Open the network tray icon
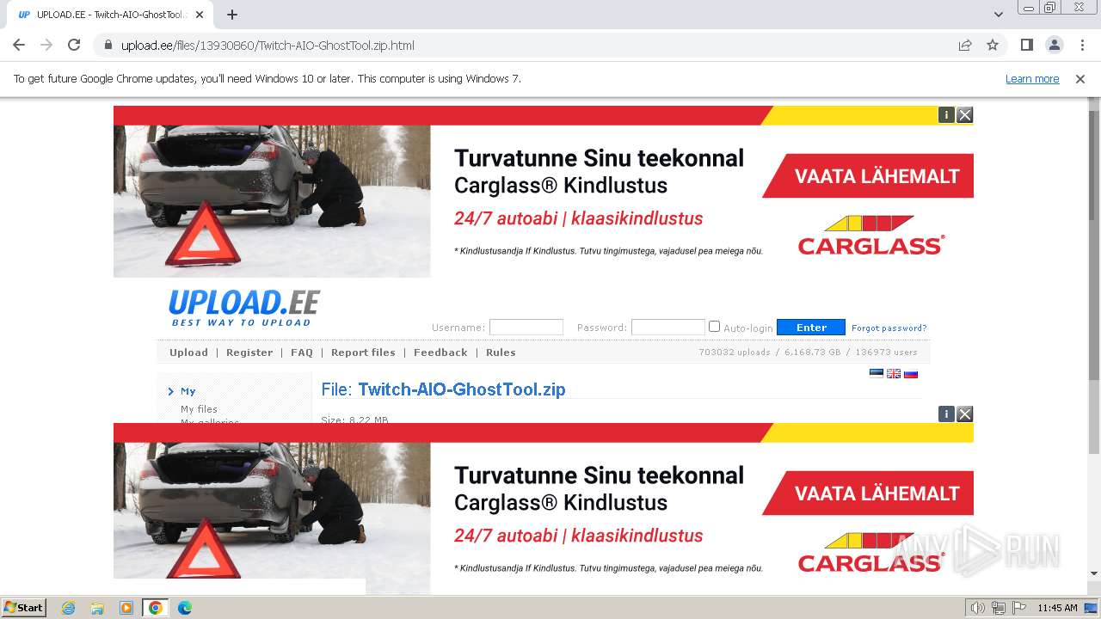 [998, 608]
